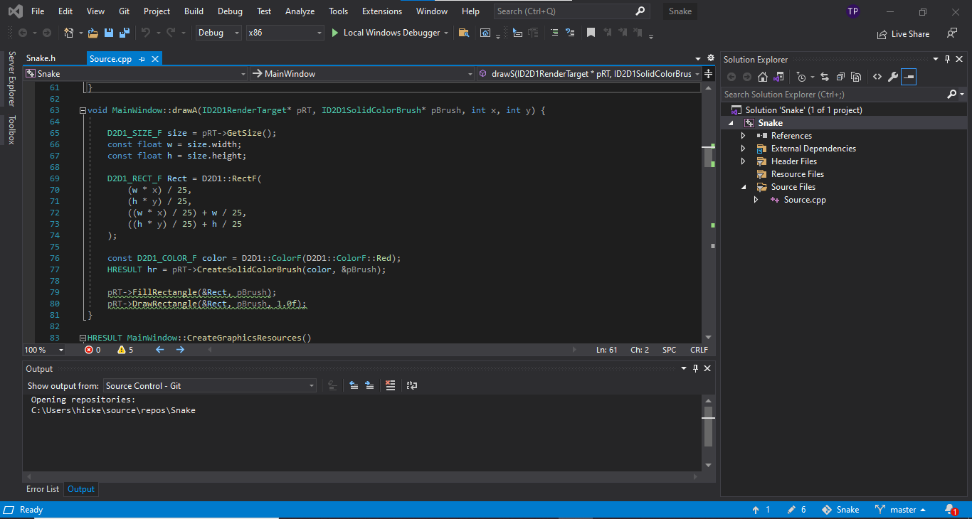Open the Debug configuration dropdown
The width and height of the screenshot is (972, 519).
click(218, 33)
